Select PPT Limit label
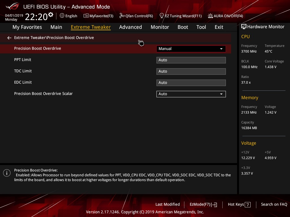 pos(23,60)
